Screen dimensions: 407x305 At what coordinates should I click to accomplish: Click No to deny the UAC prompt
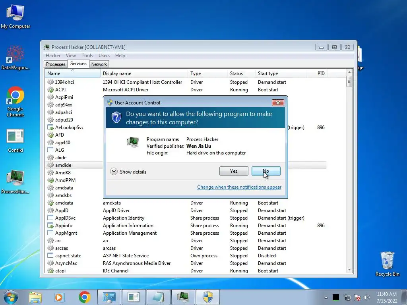[266, 171]
